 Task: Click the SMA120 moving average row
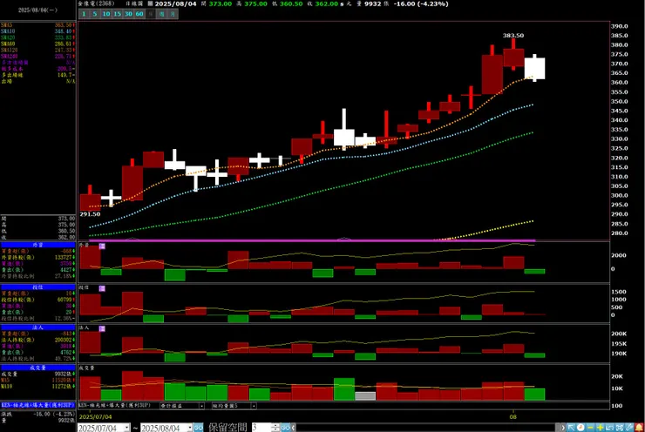(37, 50)
